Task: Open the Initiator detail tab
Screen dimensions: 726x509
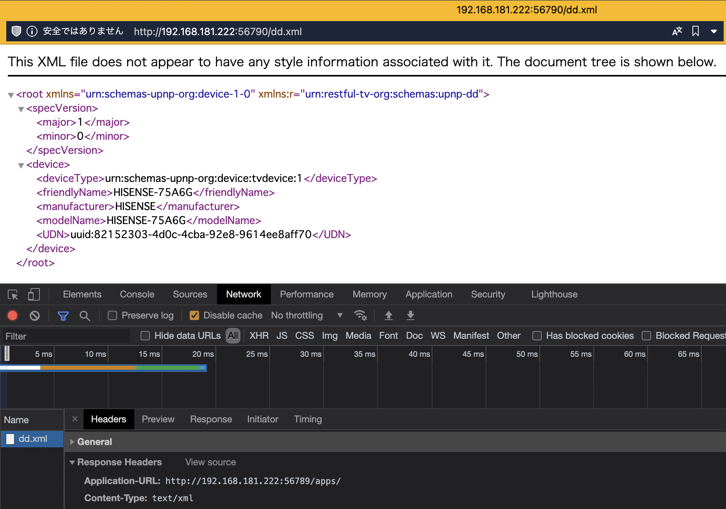Action: pos(263,419)
